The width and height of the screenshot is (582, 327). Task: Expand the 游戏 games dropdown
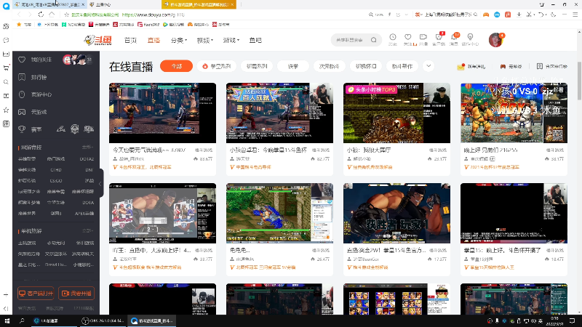point(231,40)
